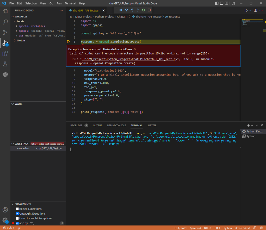Open the Python activity bar icon
This screenshot has height=230, width=266.
(x=5, y=74)
